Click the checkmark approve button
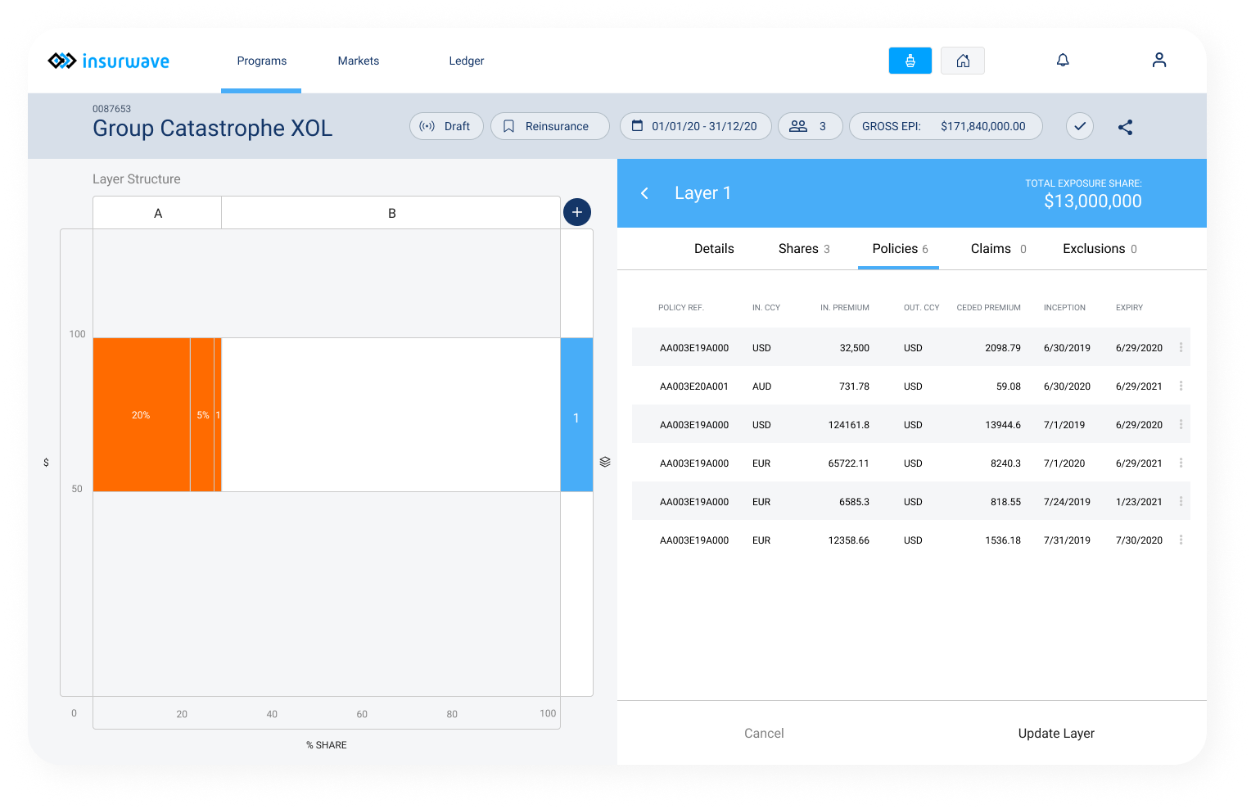This screenshot has width=1251, height=809. pos(1080,126)
